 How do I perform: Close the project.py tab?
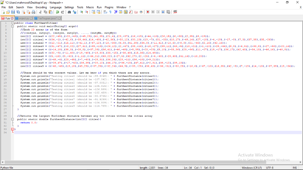tap(31, 18)
